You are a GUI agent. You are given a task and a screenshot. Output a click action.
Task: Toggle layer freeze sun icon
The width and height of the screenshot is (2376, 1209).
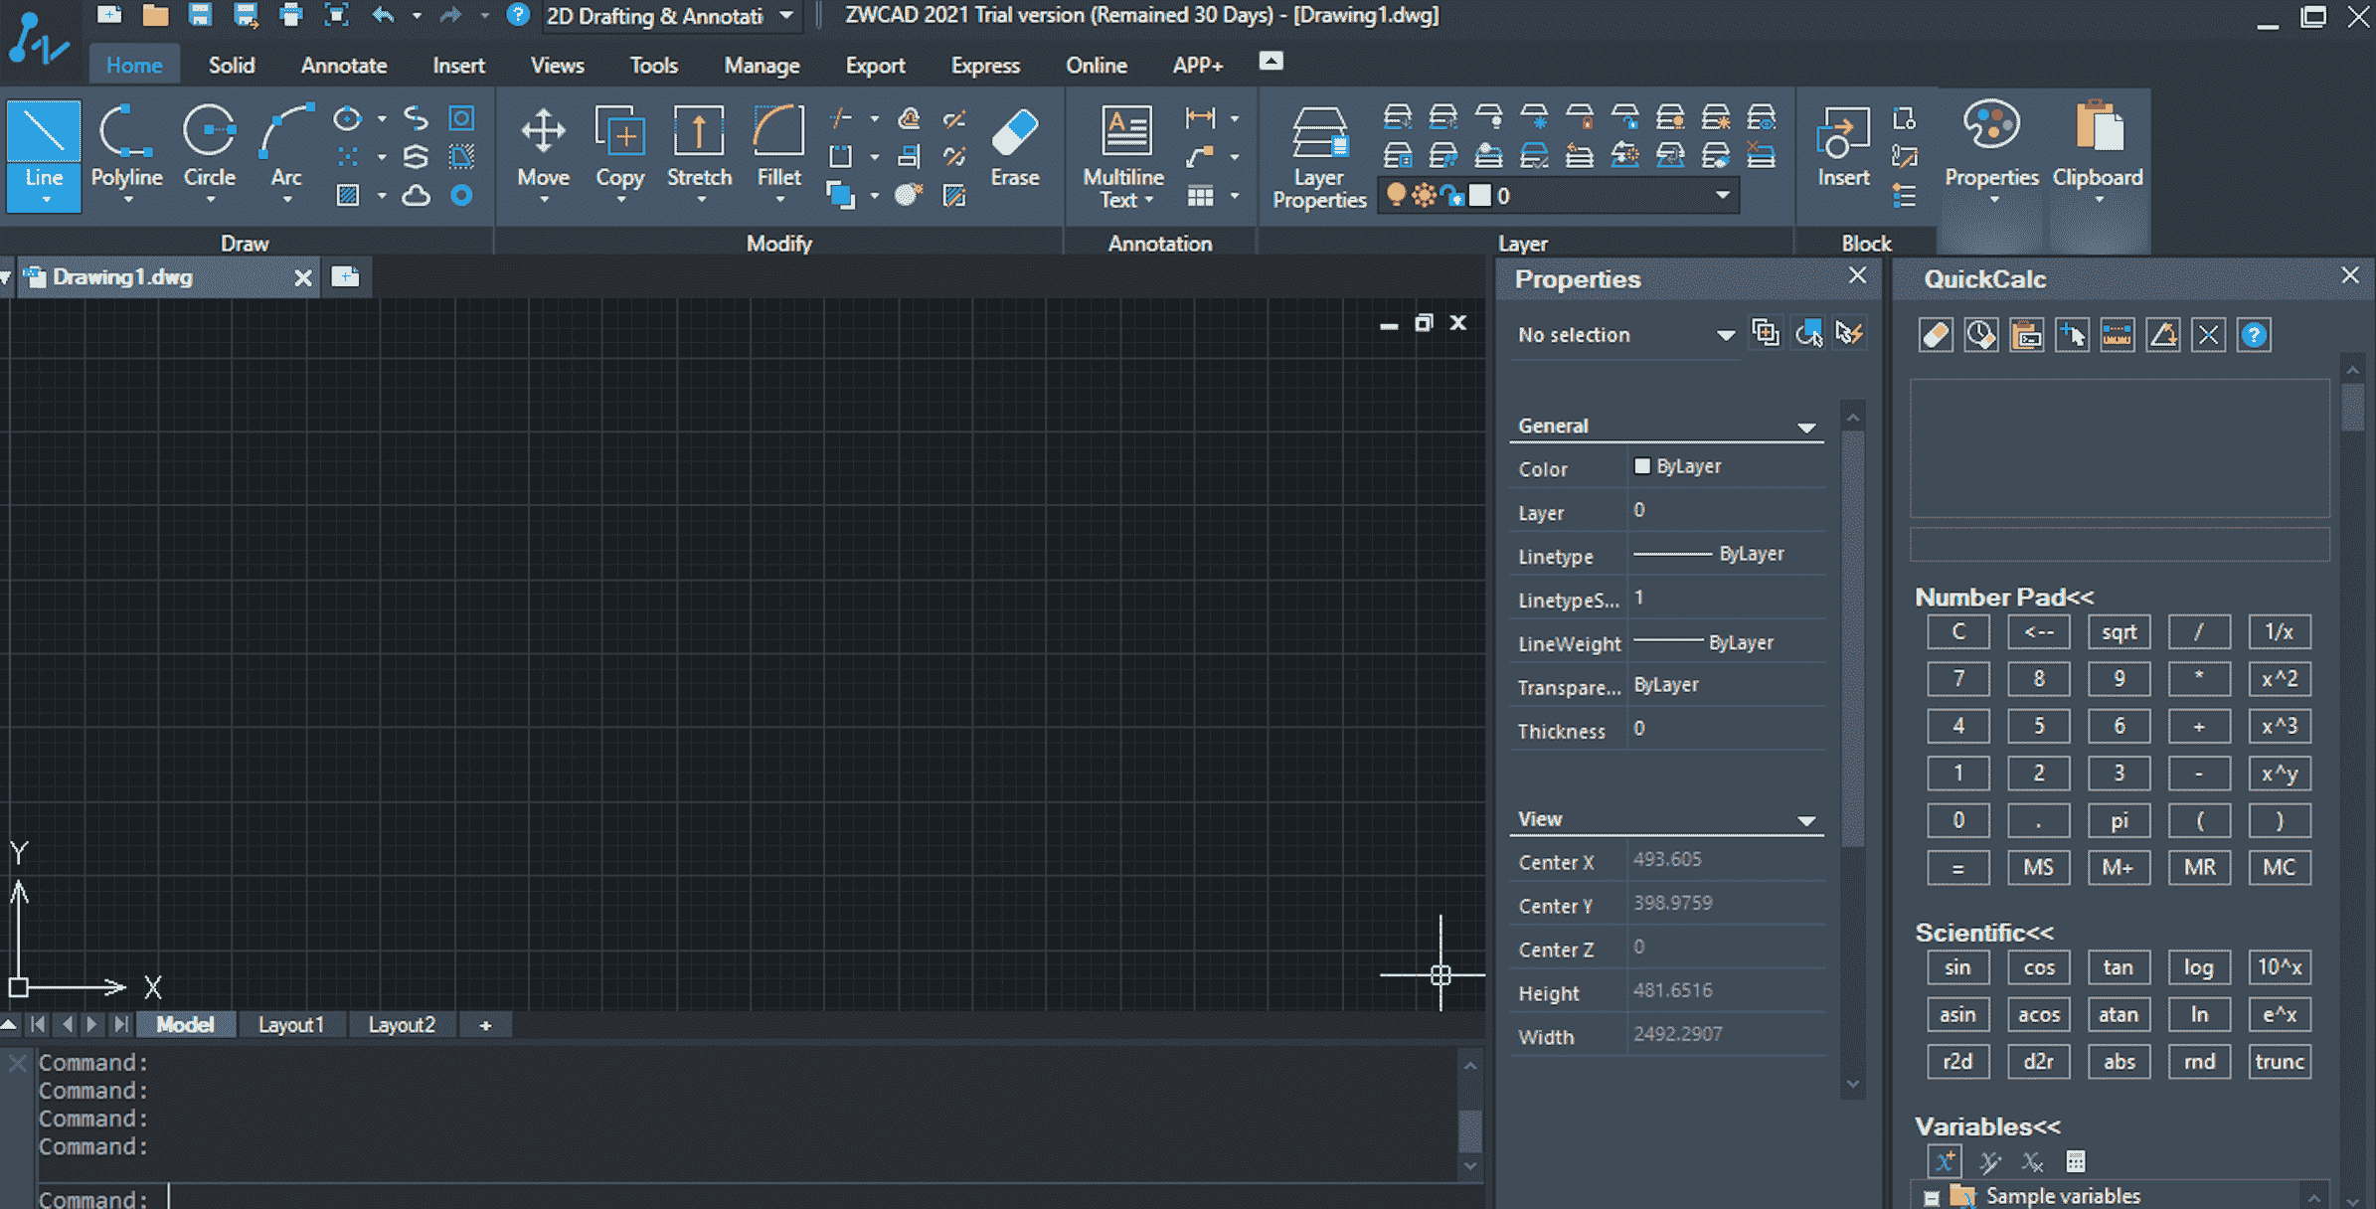pos(1424,196)
